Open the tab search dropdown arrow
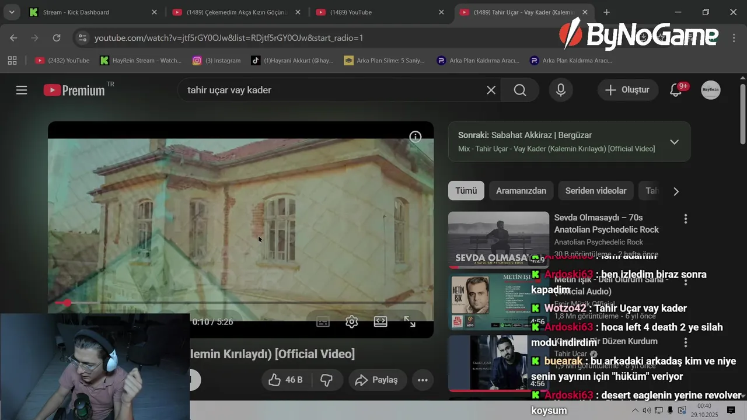The image size is (747, 420). 11,12
